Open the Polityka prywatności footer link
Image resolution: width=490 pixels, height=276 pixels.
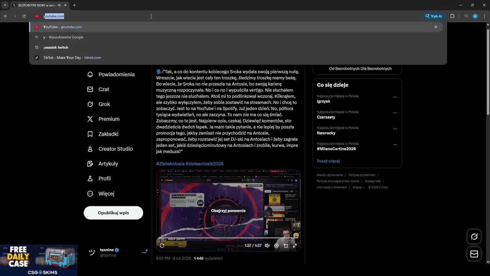click(x=362, y=175)
